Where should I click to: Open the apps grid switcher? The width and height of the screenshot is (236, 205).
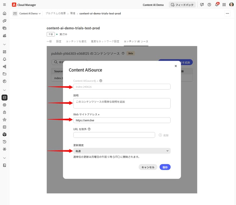click(x=224, y=5)
